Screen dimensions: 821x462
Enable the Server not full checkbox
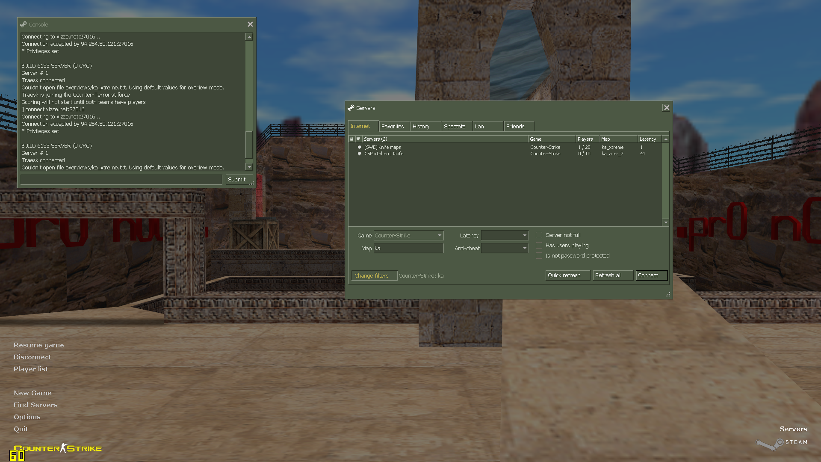pos(539,235)
